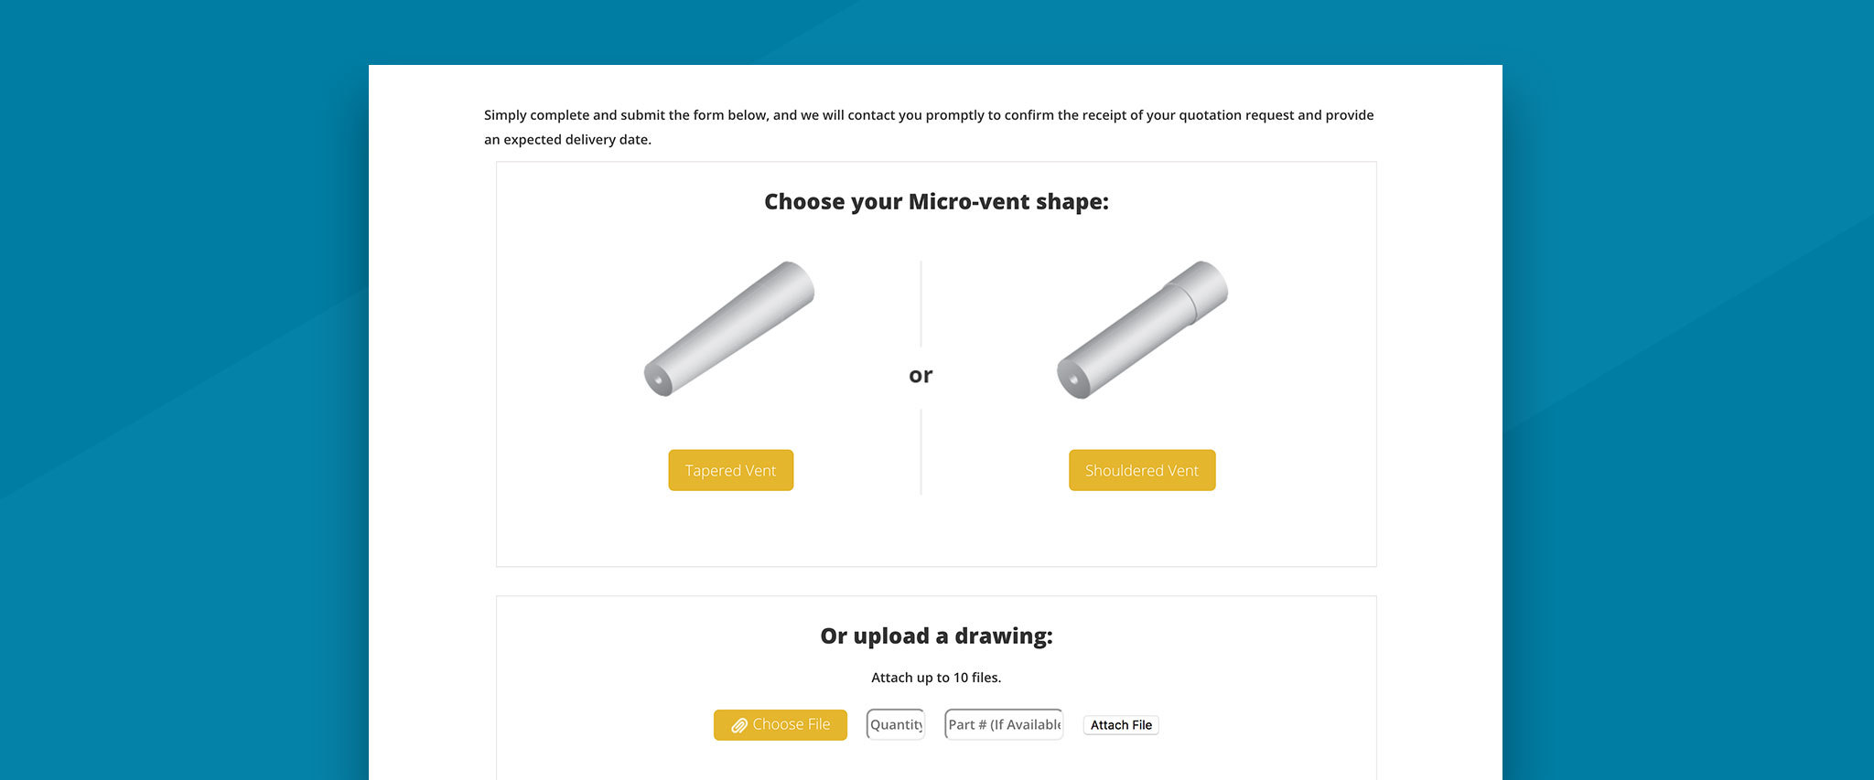Click the Attach File button
Screen dimensions: 1874x780
tap(1121, 725)
